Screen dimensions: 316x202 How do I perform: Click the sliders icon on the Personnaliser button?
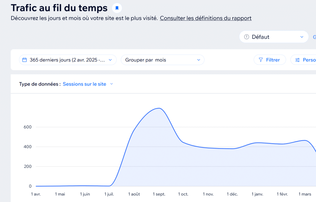(x=297, y=60)
